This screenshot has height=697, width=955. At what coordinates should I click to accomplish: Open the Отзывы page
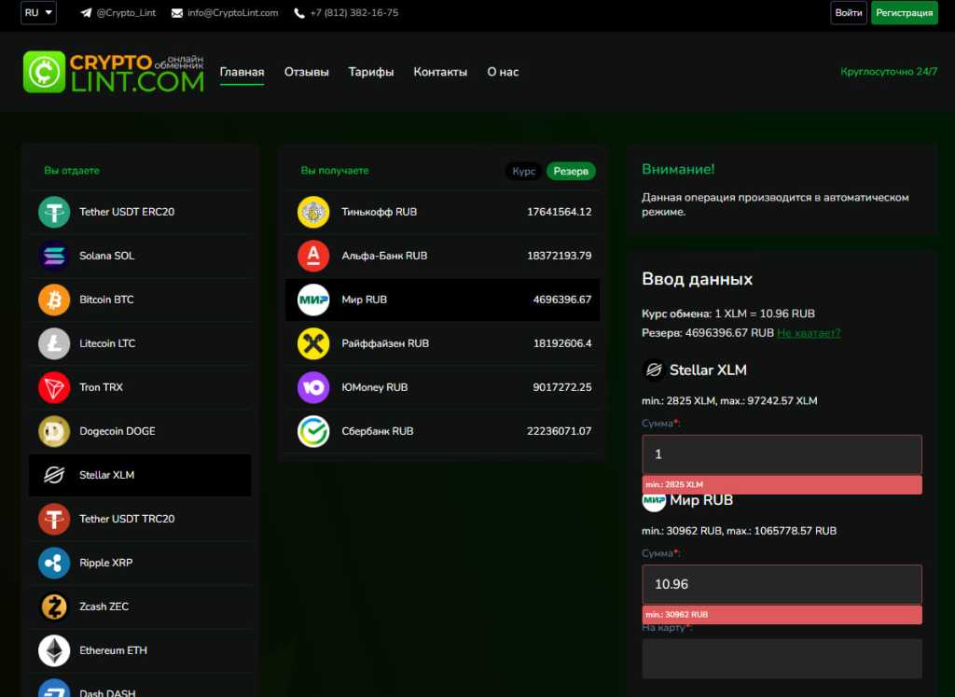click(306, 72)
